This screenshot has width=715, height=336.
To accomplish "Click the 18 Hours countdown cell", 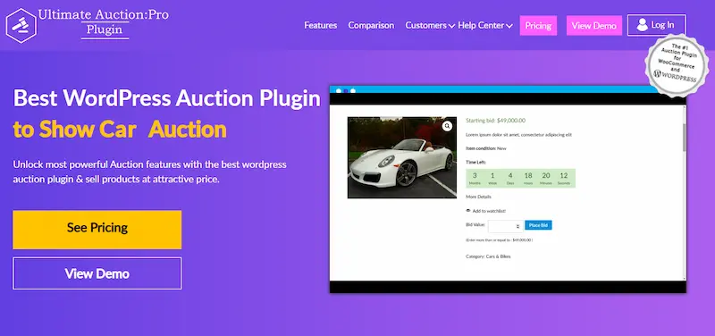I will click(x=528, y=178).
